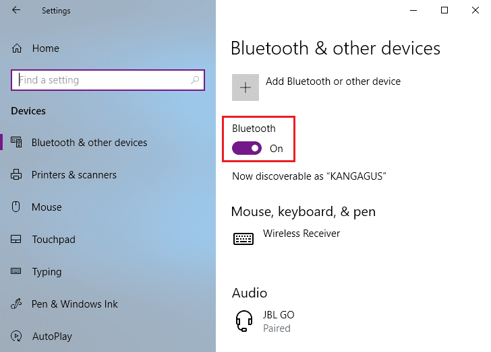The image size is (491, 352).
Task: Click the back arrow in Settings header
Action: pos(16,10)
